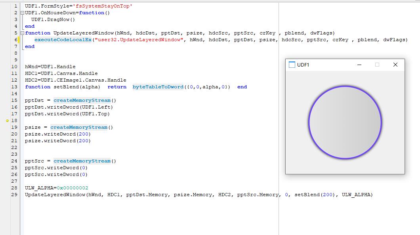Click UDF1.DragNow() on line 3
Image resolution: width=420 pixels, height=235 pixels.
53,19
